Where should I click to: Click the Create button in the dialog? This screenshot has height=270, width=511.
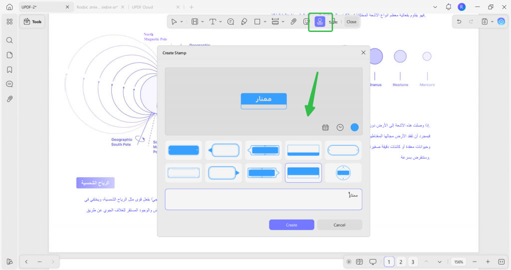click(x=291, y=225)
